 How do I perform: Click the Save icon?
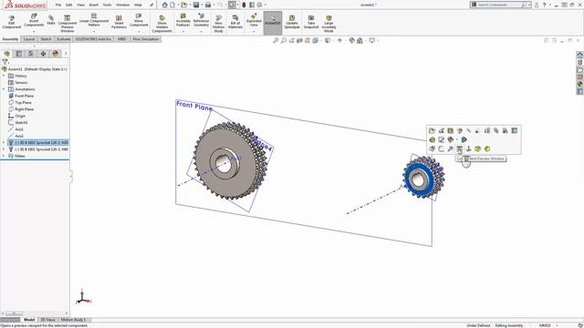pyautogui.click(x=196, y=5)
